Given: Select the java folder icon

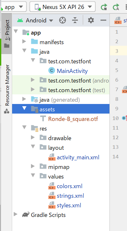Looking at the screenshot, I should click(x=34, y=51).
